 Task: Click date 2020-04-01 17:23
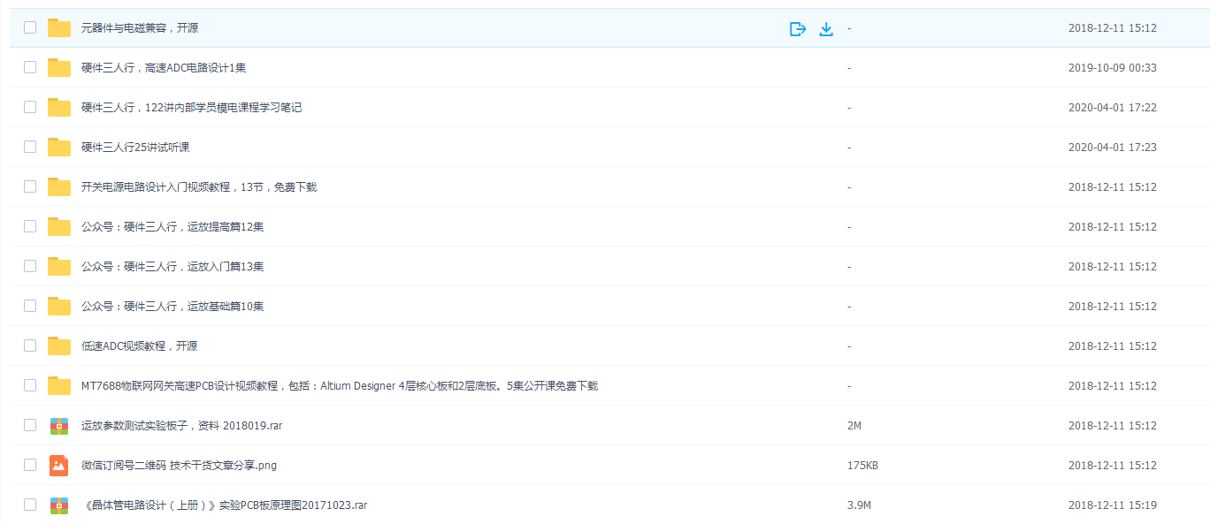pyautogui.click(x=1113, y=148)
